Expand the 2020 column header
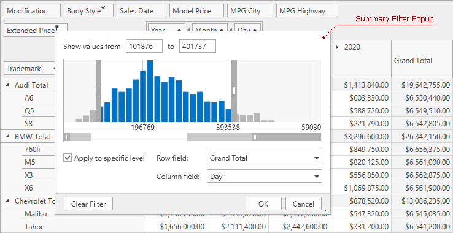 coord(337,47)
